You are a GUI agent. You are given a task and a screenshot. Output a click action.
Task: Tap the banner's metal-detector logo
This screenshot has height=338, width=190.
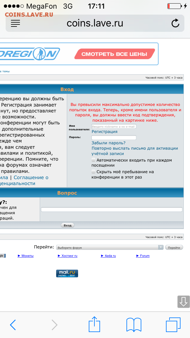click(30, 54)
